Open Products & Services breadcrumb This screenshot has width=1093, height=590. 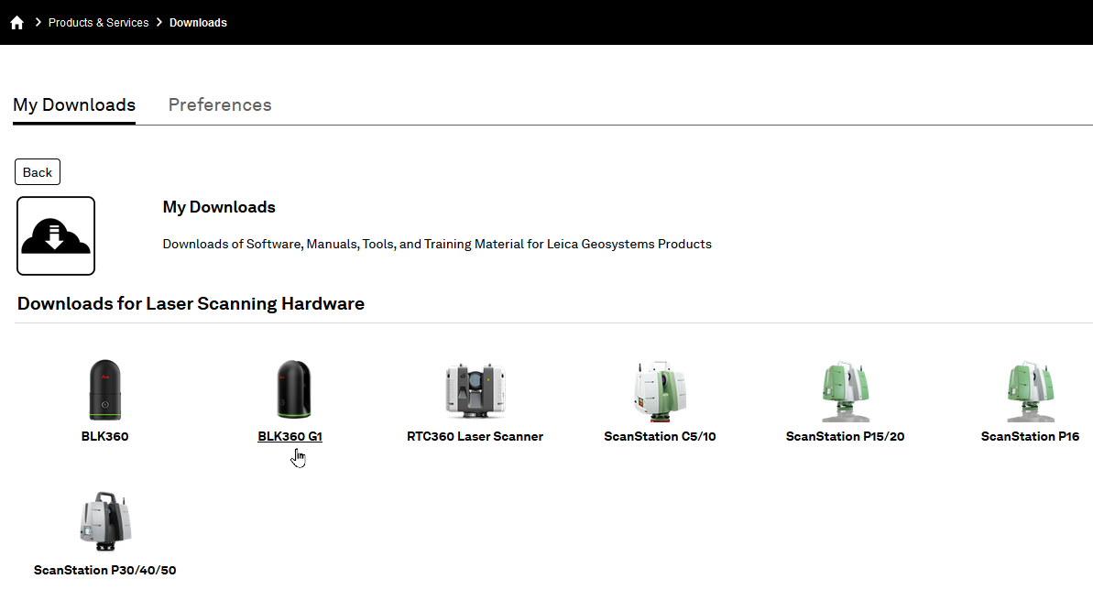(x=98, y=22)
